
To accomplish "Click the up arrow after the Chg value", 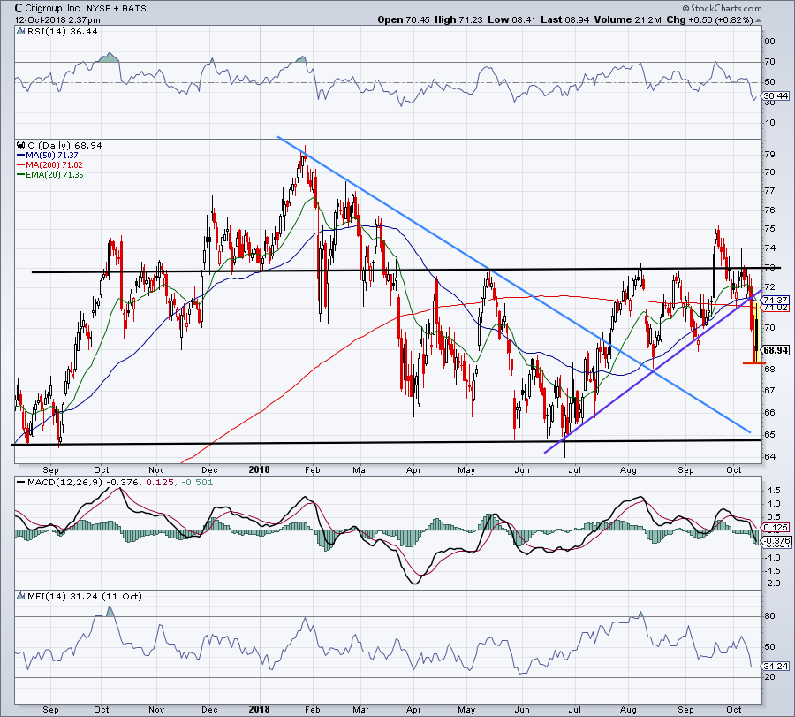I will click(x=758, y=20).
